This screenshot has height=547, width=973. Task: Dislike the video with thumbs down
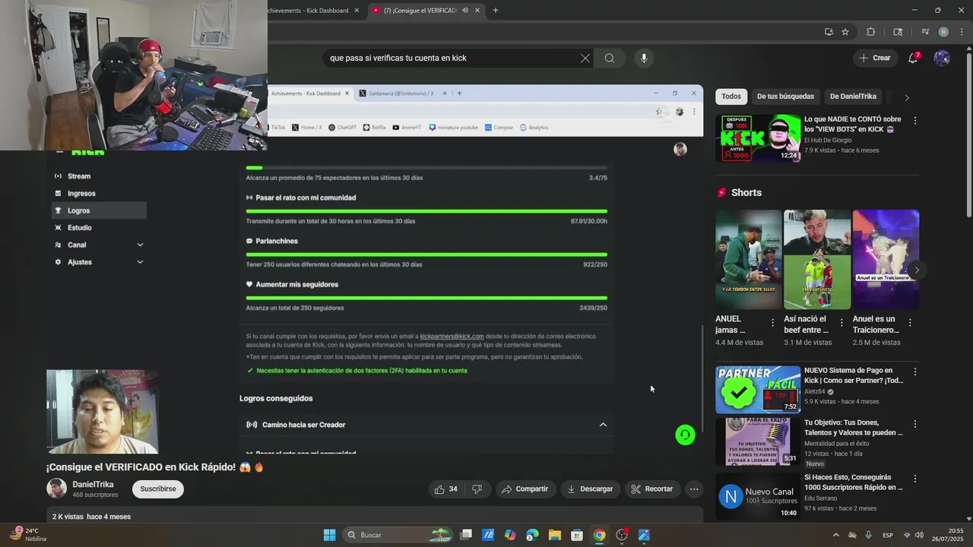pos(477,489)
